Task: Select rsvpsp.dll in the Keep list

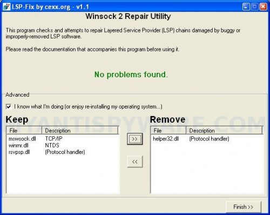Action: [19, 152]
